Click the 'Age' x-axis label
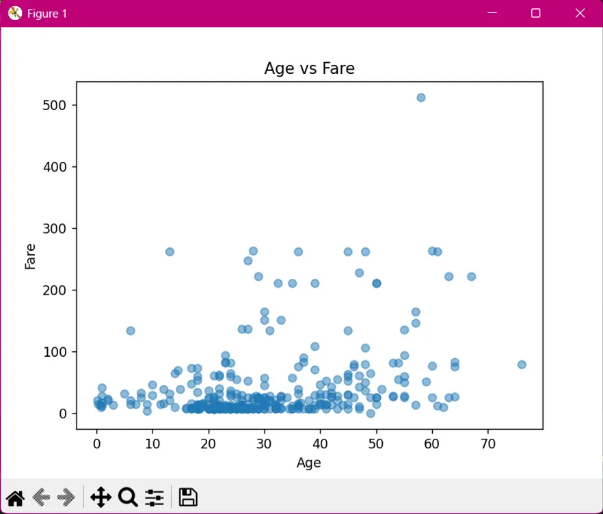Image resolution: width=603 pixels, height=514 pixels. tap(308, 463)
